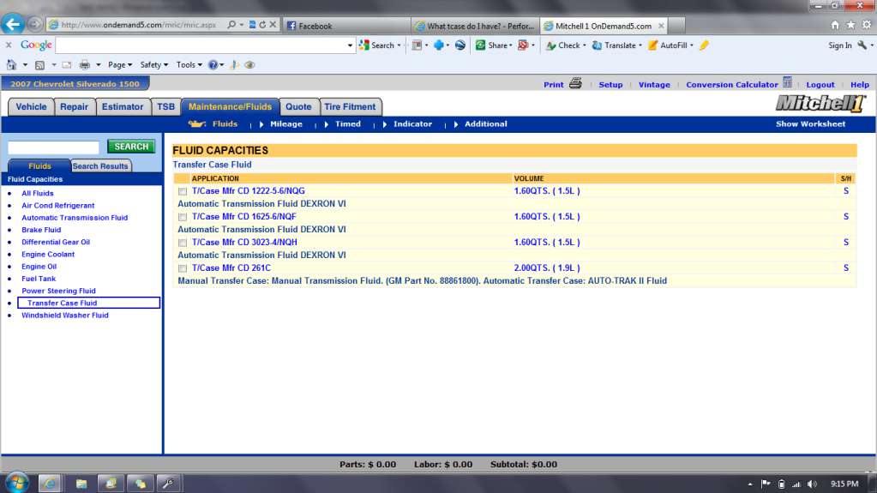Image resolution: width=877 pixels, height=493 pixels.
Task: Select the Indicator submenu item
Action: [x=412, y=124]
